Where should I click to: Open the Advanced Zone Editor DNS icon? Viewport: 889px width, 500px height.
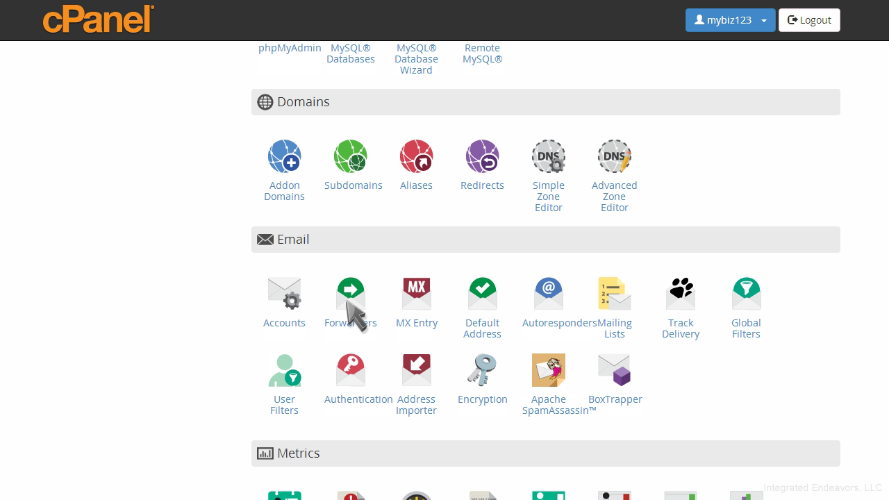(614, 156)
